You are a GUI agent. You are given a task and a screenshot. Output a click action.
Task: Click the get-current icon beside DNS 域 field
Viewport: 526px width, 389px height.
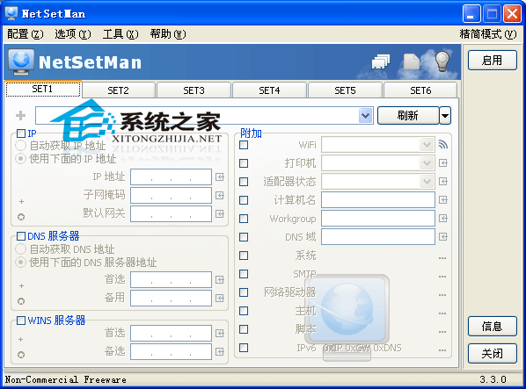442,237
